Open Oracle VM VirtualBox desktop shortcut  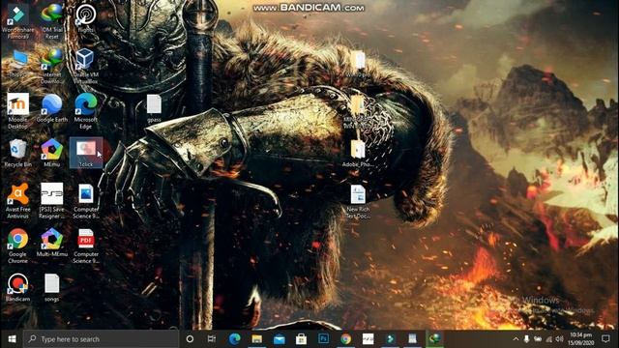(86, 67)
